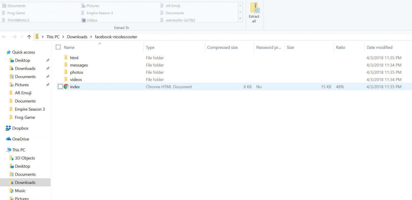
Task: Toggle the select-all checkbox in Name header
Action: [58, 47]
